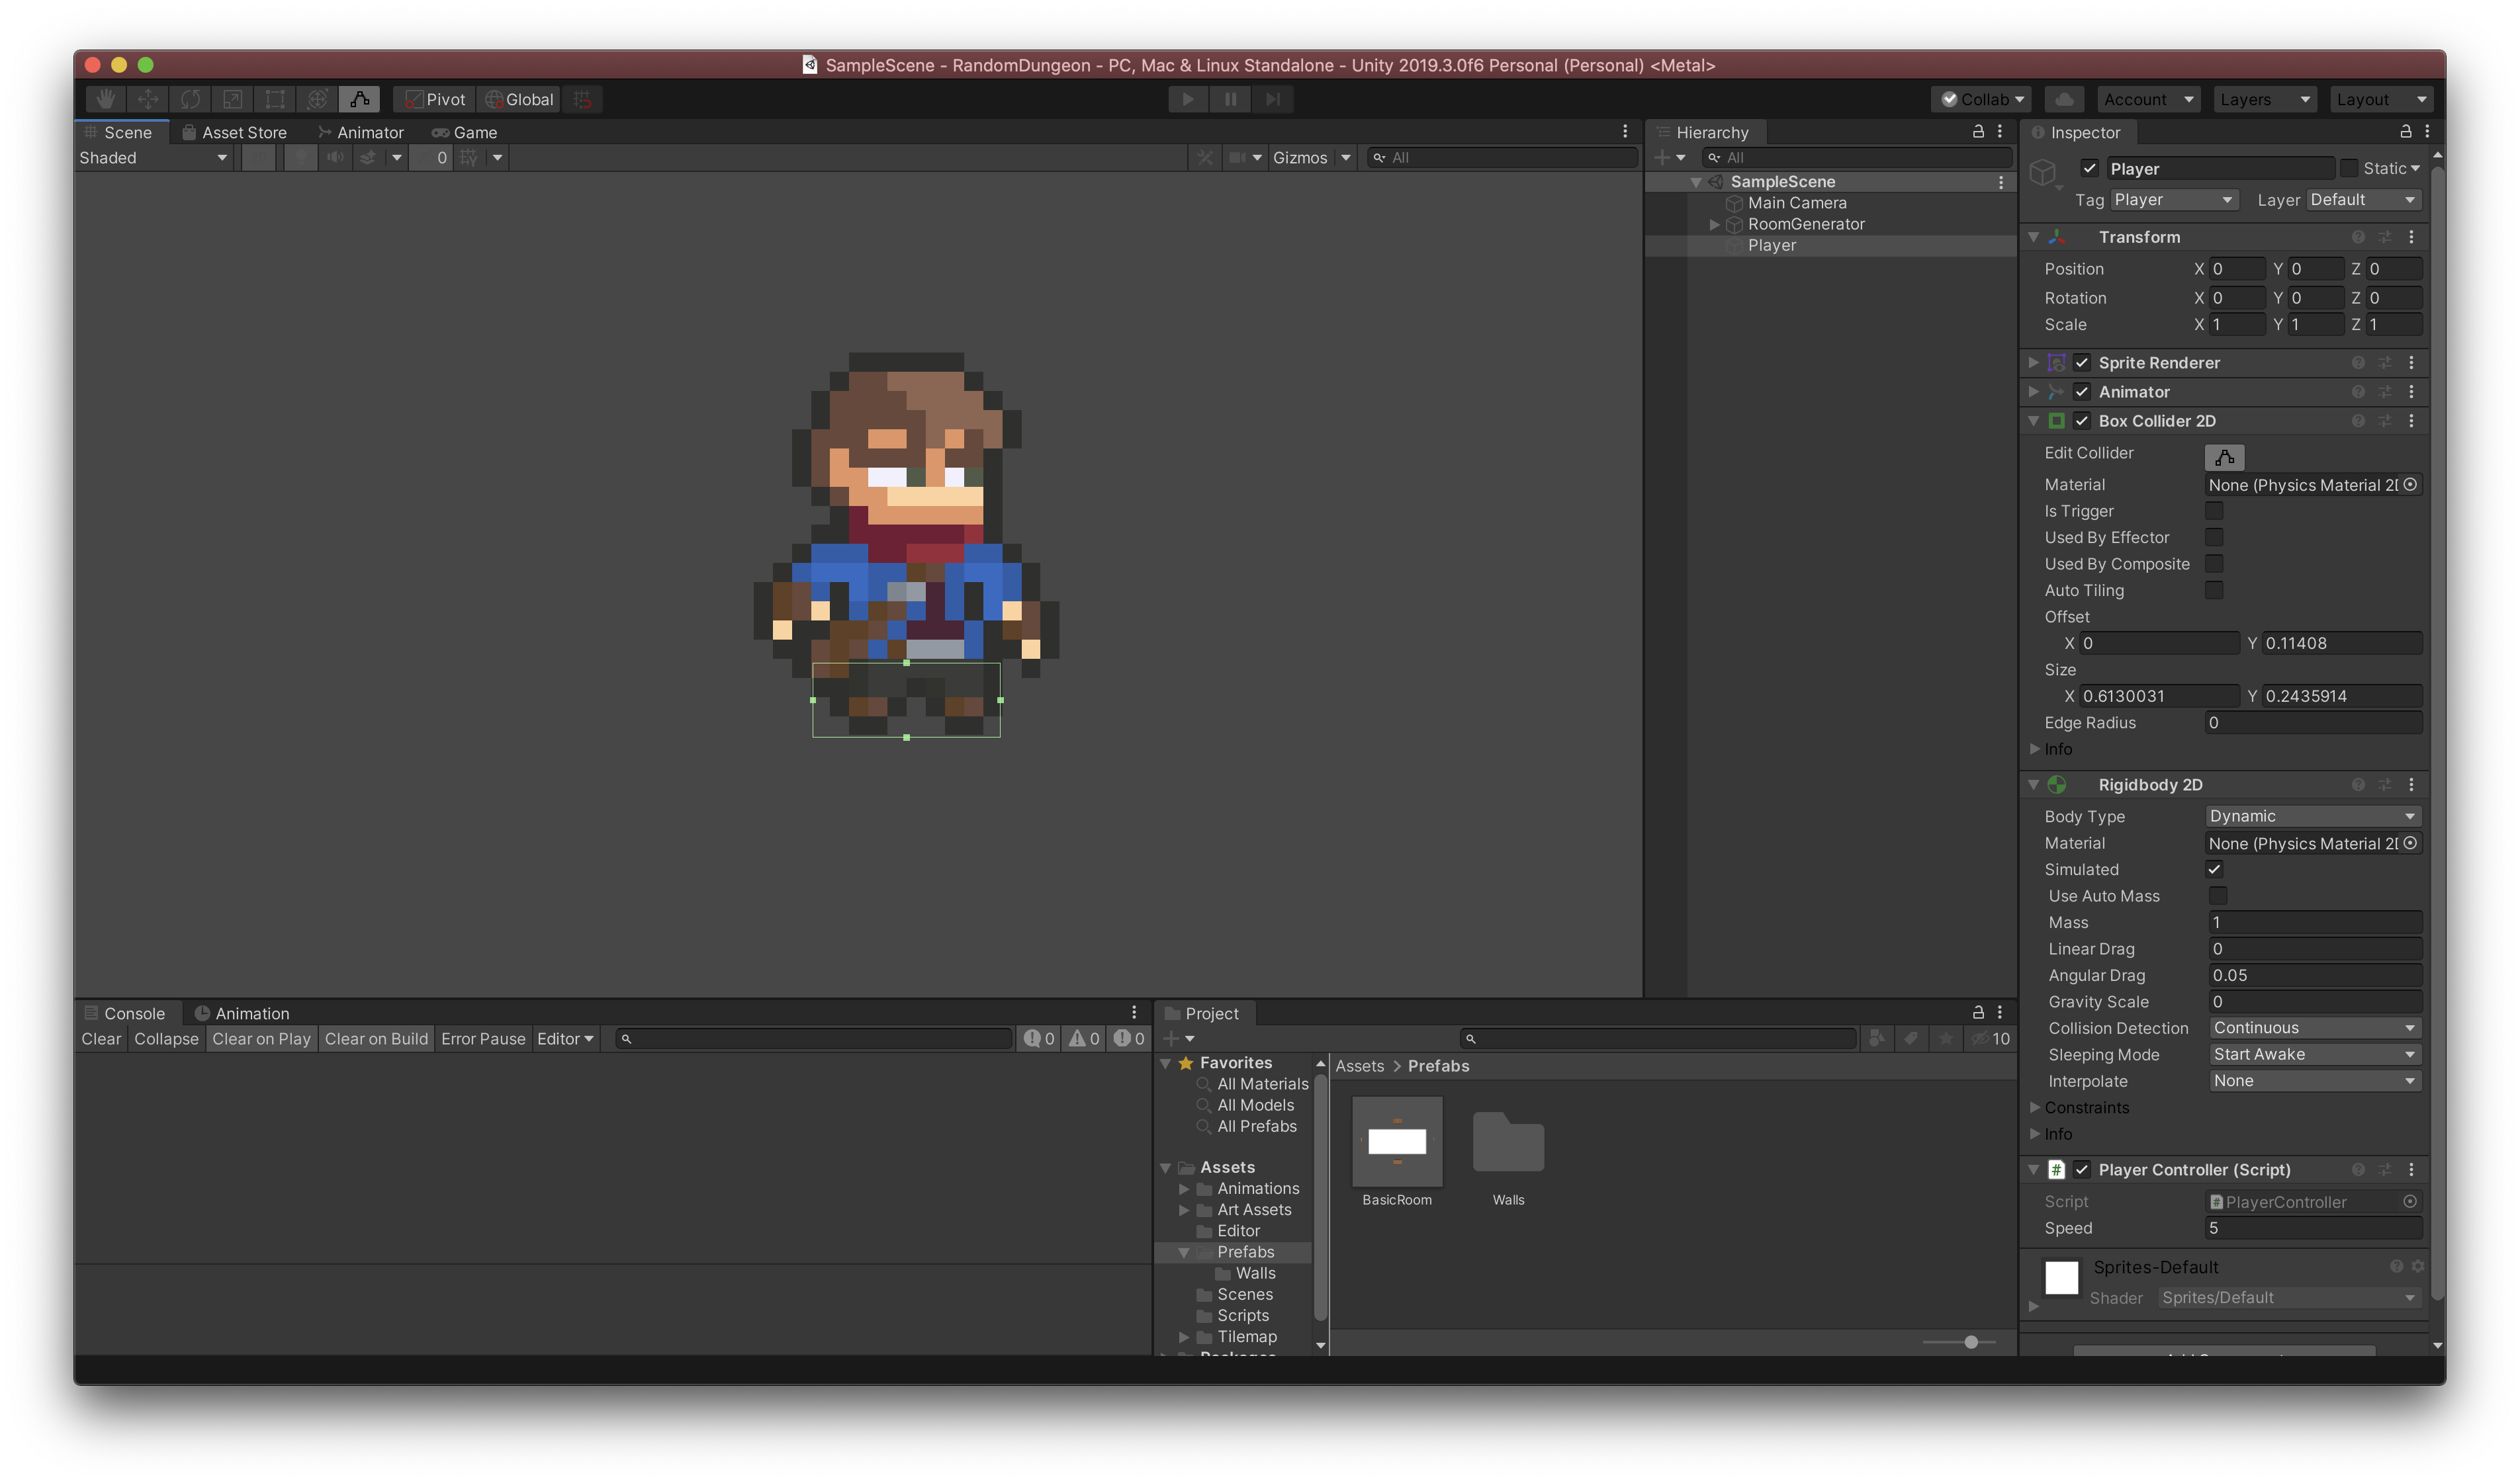The height and width of the screenshot is (1483, 2520).
Task: Select the Transform tool in toolbar
Action: (317, 99)
